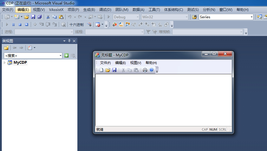Click the Breakpoints window icon
Image resolution: width=267 pixels, height=151 pixels.
(x=98, y=24)
